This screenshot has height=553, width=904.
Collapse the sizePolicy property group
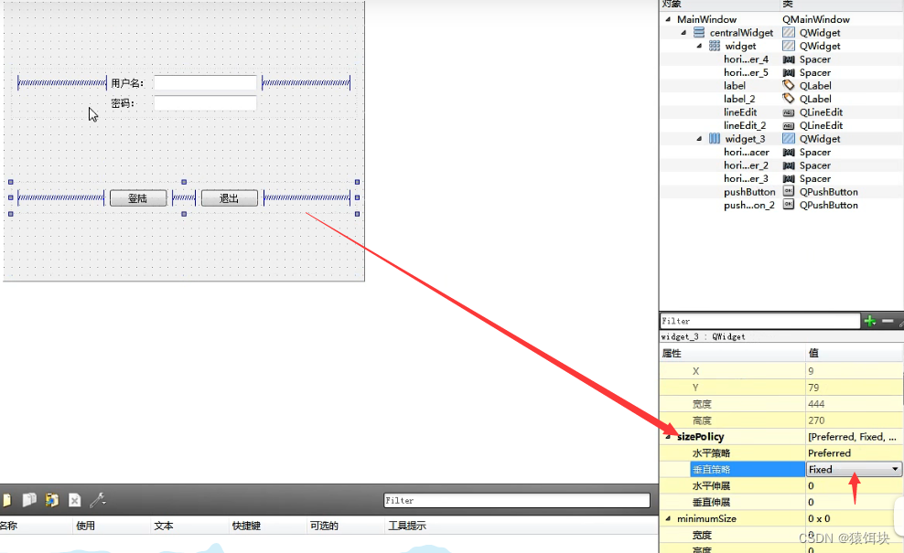click(667, 437)
